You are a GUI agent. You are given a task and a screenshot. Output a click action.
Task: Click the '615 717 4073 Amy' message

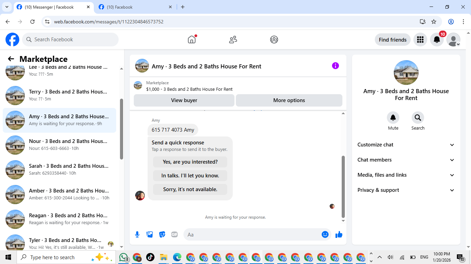click(173, 130)
